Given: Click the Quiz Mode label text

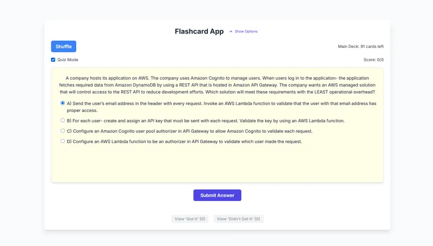Looking at the screenshot, I should click(68, 59).
